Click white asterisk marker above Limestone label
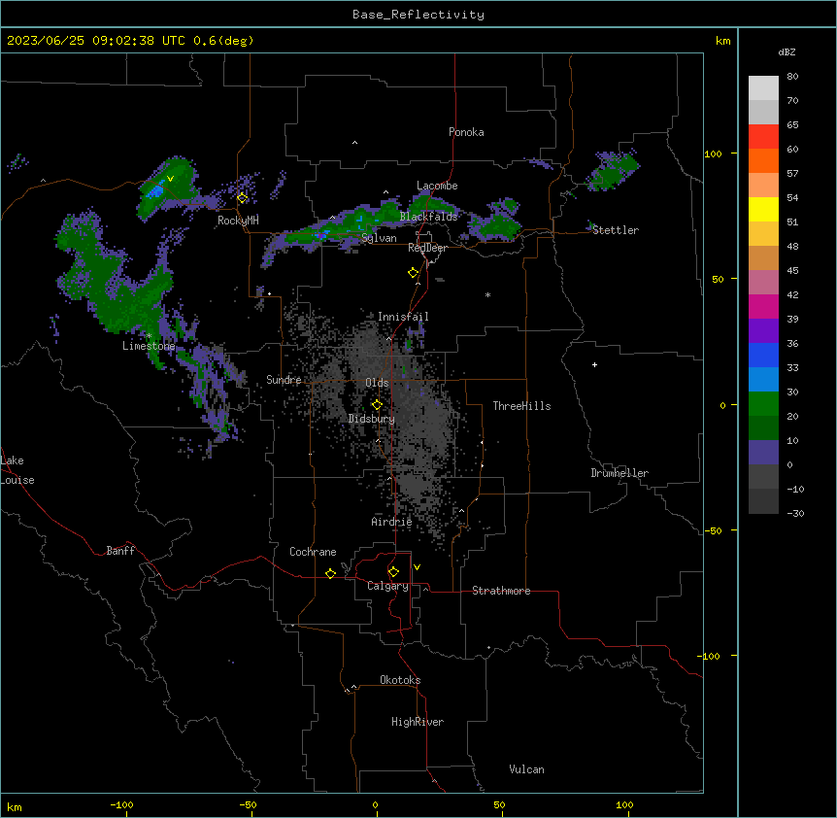This screenshot has width=837, height=818. click(x=150, y=336)
